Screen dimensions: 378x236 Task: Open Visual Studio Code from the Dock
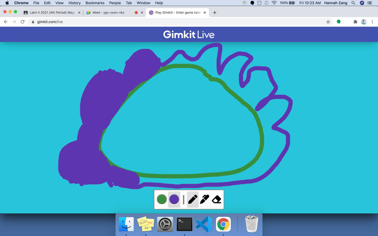[204, 224]
